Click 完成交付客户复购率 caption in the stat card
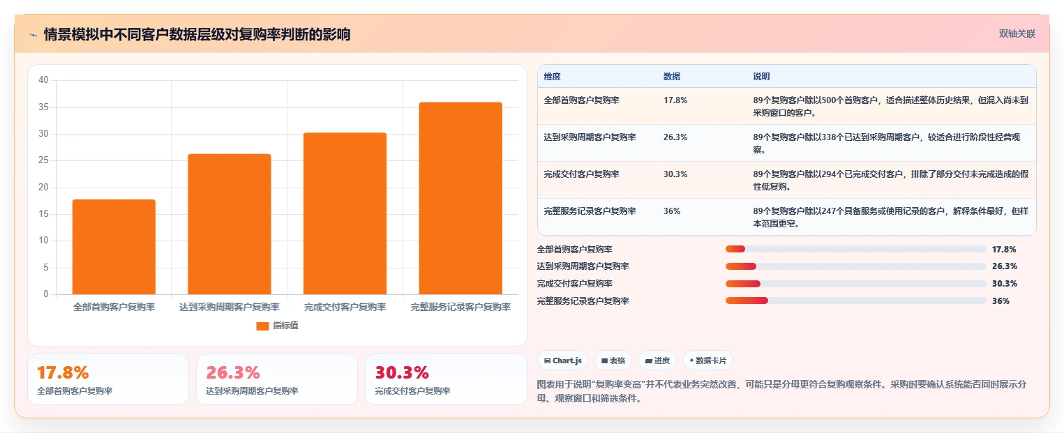 (x=412, y=391)
